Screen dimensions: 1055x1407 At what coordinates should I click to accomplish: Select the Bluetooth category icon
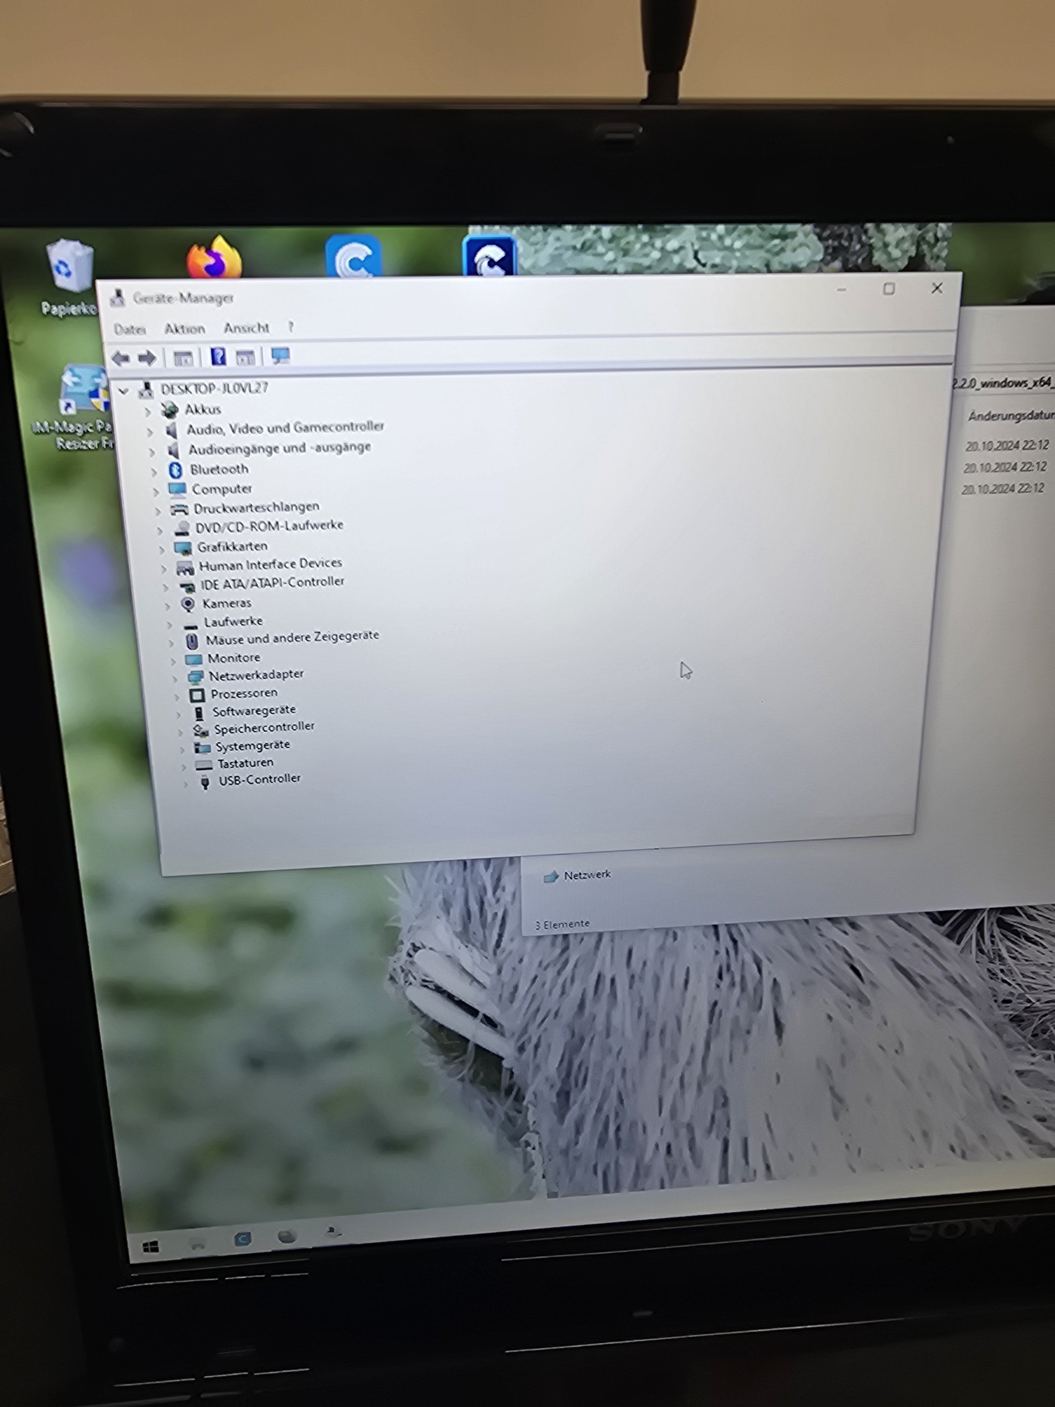176,470
